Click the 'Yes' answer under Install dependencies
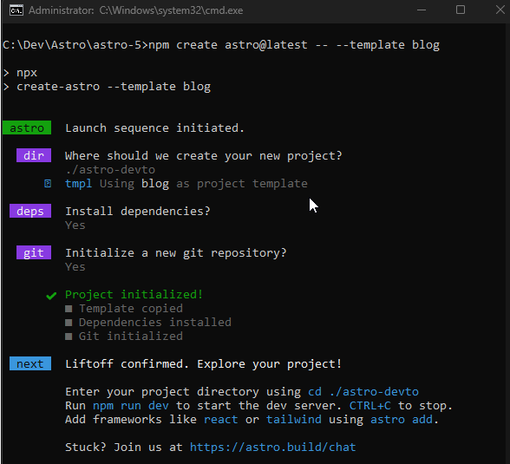Viewport: 510px width, 464px height. coord(75,225)
